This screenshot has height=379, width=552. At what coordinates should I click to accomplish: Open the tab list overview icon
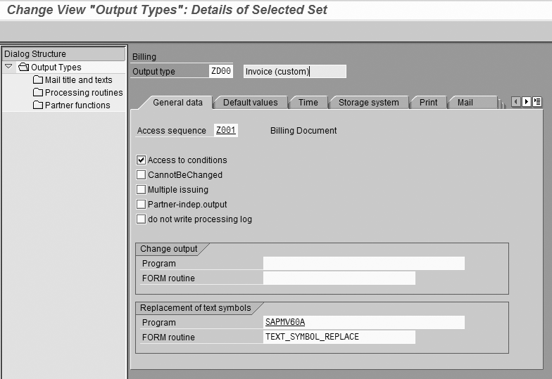click(537, 102)
